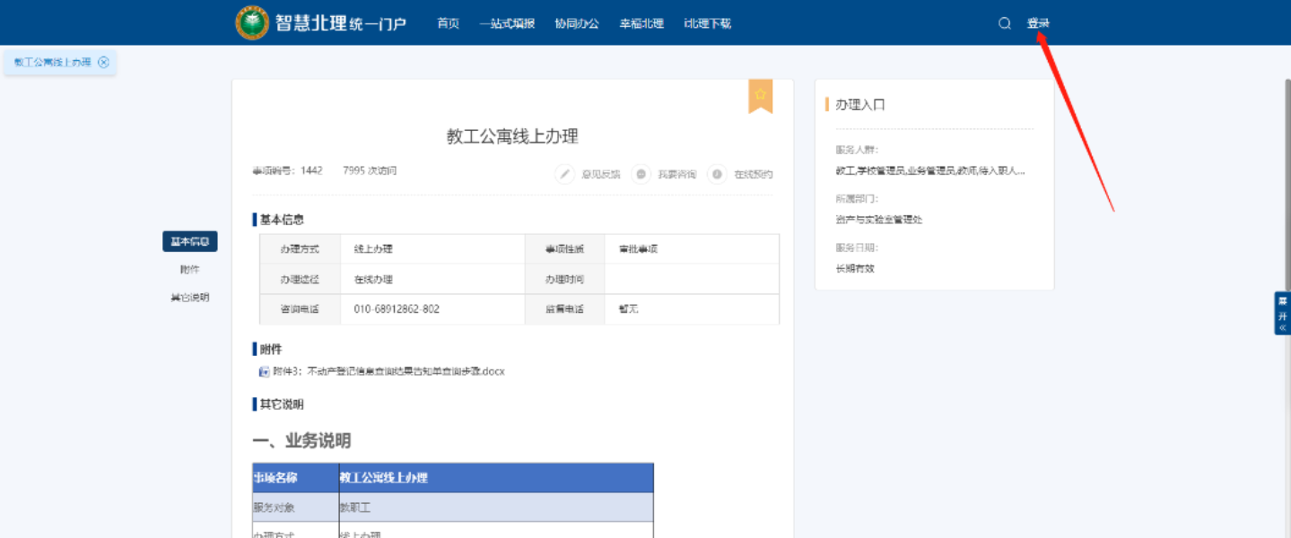Open the 北理下载 navigation item
The width and height of the screenshot is (1291, 538).
707,23
